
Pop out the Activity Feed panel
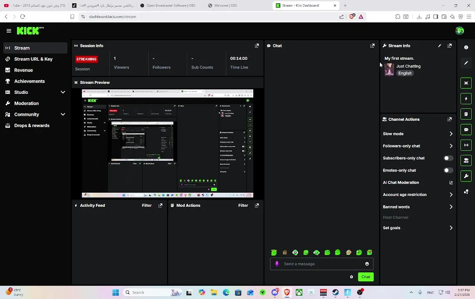pyautogui.click(x=160, y=206)
